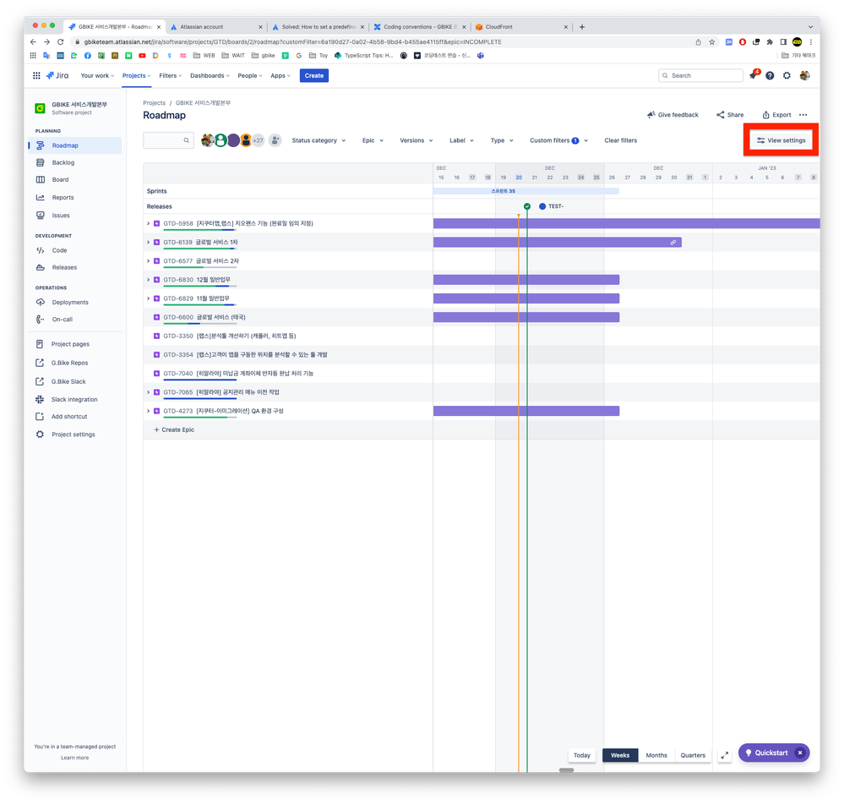The width and height of the screenshot is (844, 804).
Task: Open Filters menu in top navigation
Action: point(170,76)
